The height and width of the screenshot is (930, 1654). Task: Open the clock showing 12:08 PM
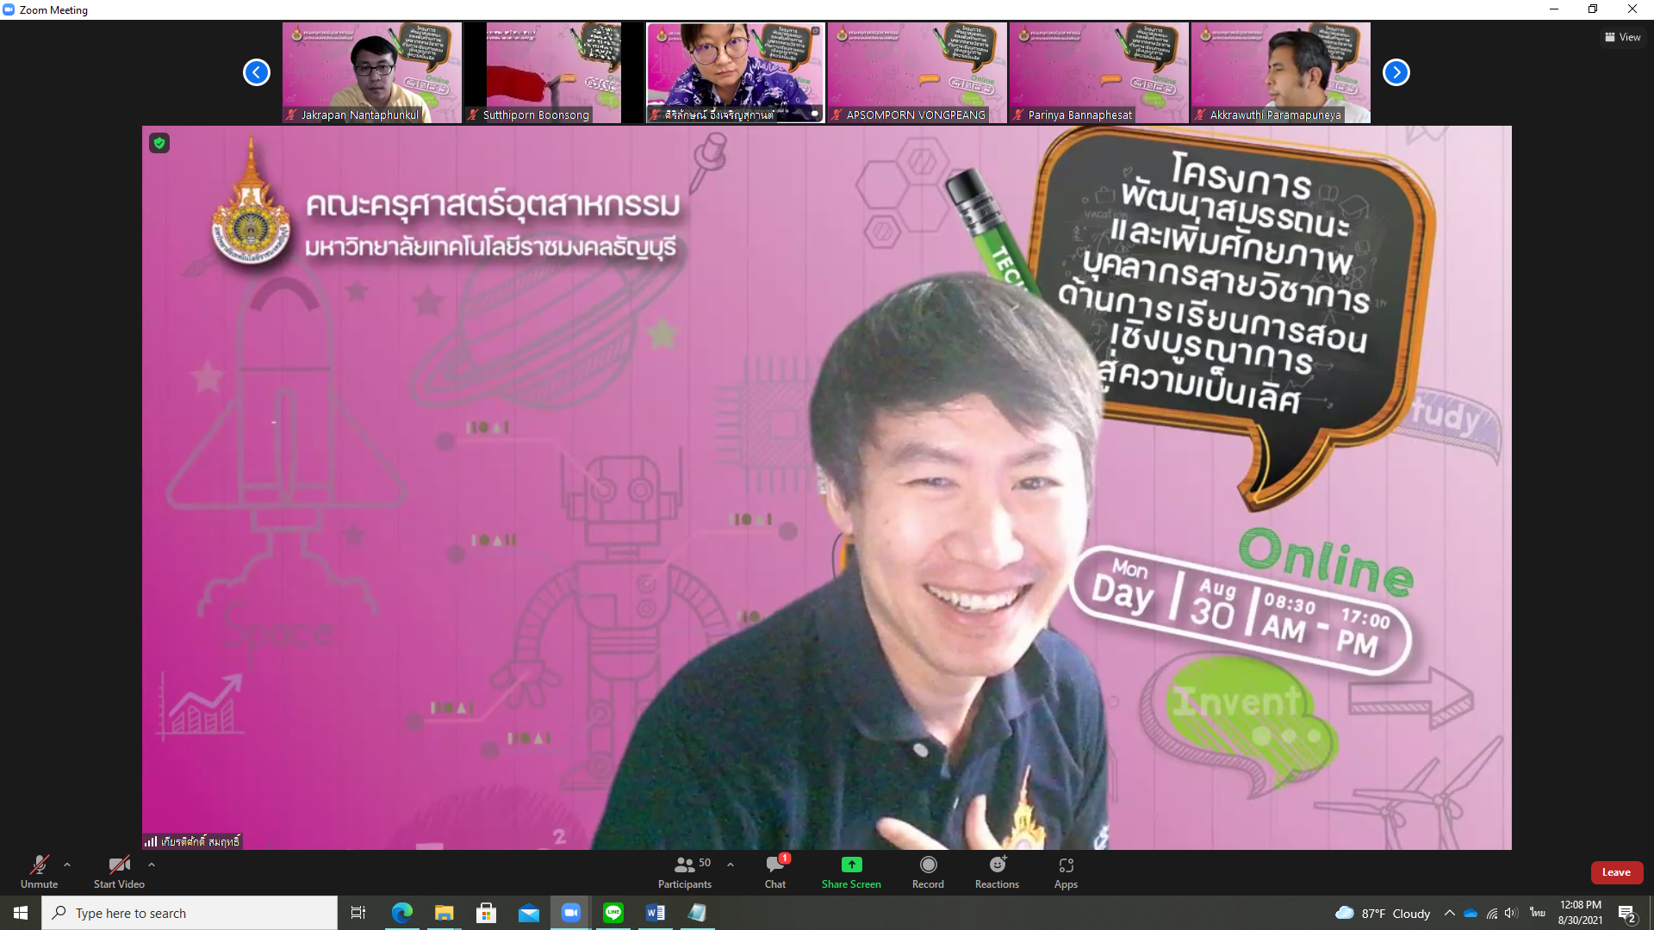click(x=1580, y=913)
